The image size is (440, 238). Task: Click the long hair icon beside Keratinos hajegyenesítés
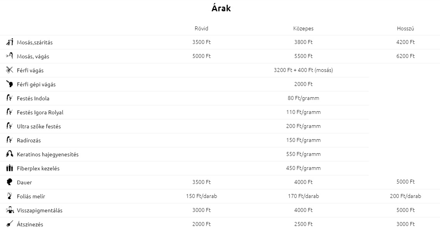point(10,154)
